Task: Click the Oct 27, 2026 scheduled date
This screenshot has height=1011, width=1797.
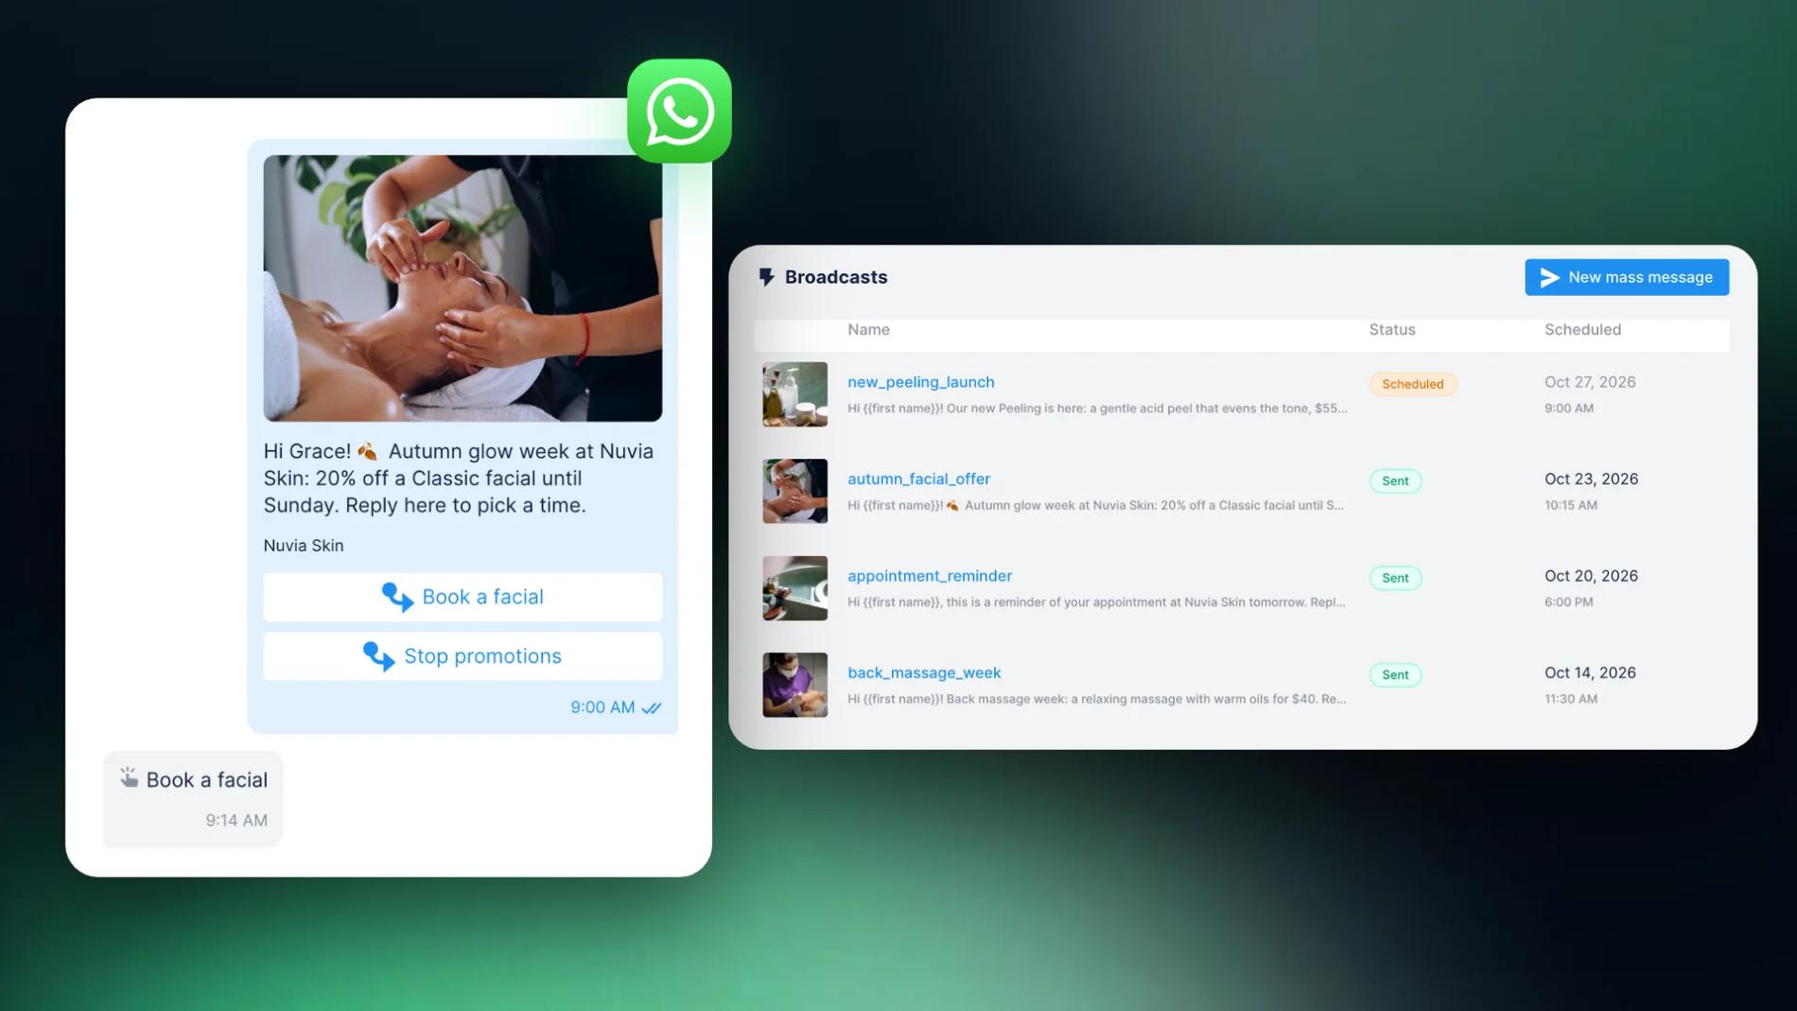Action: tap(1590, 382)
